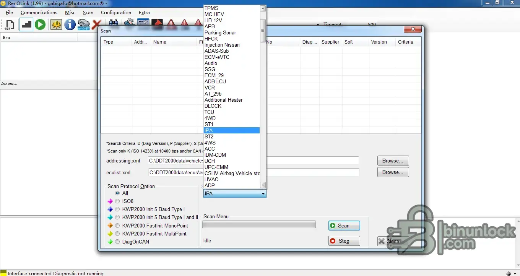Click the Supplier column header
The width and height of the screenshot is (520, 276).
pyautogui.click(x=330, y=42)
